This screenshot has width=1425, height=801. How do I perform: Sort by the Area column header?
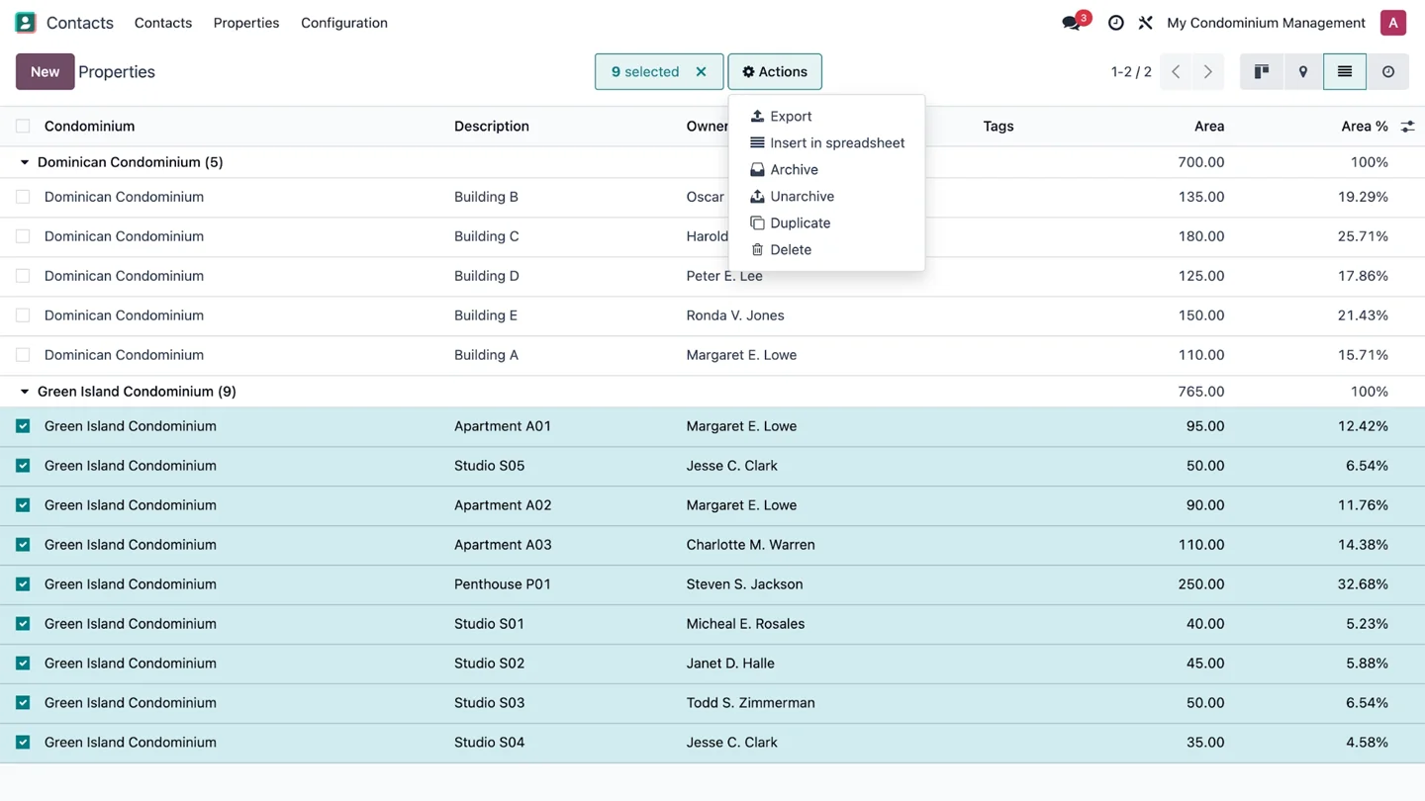(x=1208, y=126)
